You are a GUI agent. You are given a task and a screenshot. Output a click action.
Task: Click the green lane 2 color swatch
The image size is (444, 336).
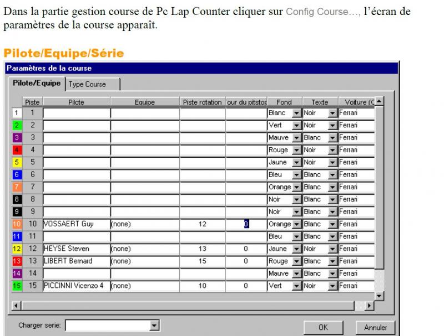tap(16, 126)
